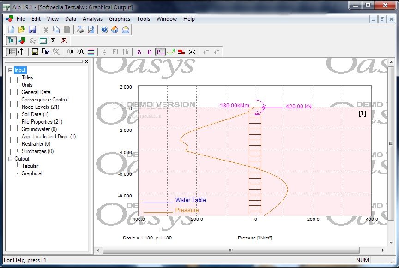Click the black Sigma analyse icon
Screen dimensions: 399x268
click(54, 41)
